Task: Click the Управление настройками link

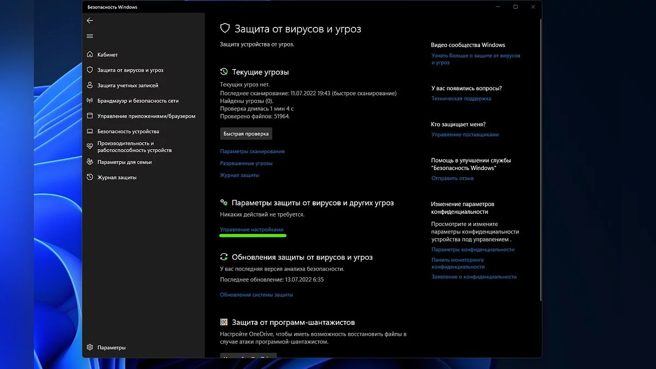Action: click(251, 230)
